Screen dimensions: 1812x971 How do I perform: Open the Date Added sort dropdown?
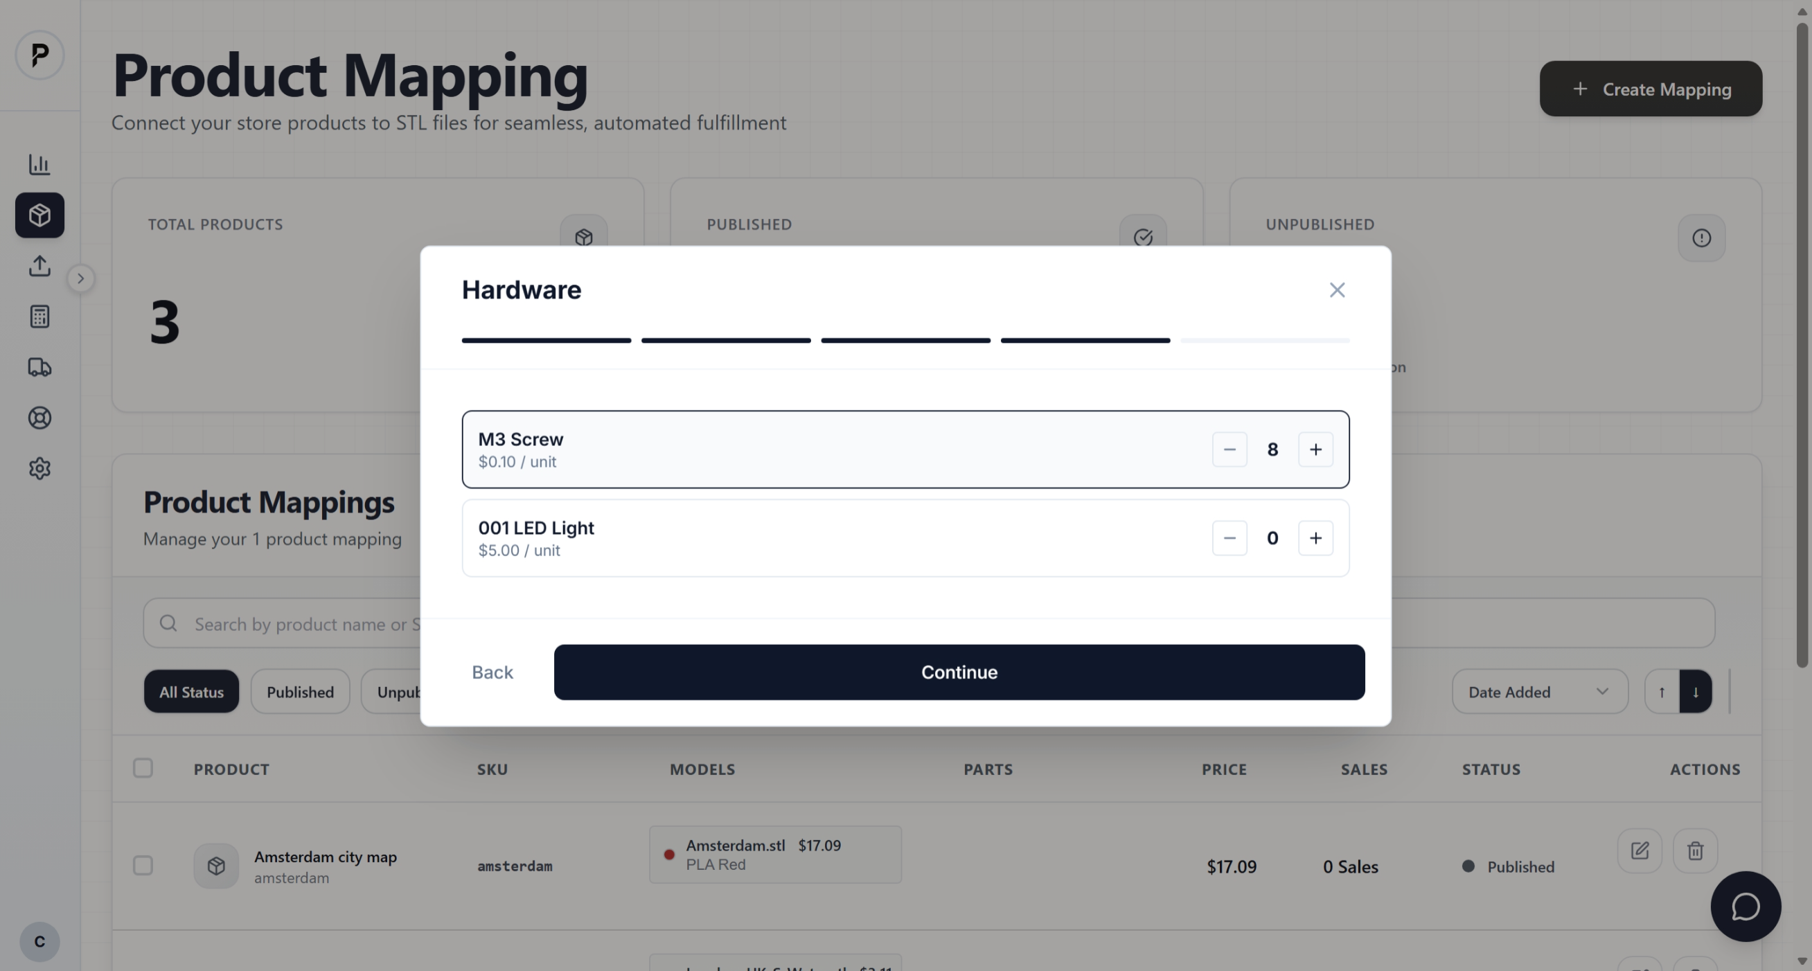click(1539, 692)
